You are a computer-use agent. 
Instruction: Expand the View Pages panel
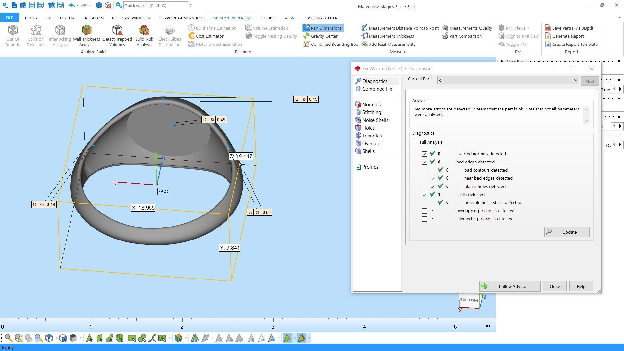502,61
